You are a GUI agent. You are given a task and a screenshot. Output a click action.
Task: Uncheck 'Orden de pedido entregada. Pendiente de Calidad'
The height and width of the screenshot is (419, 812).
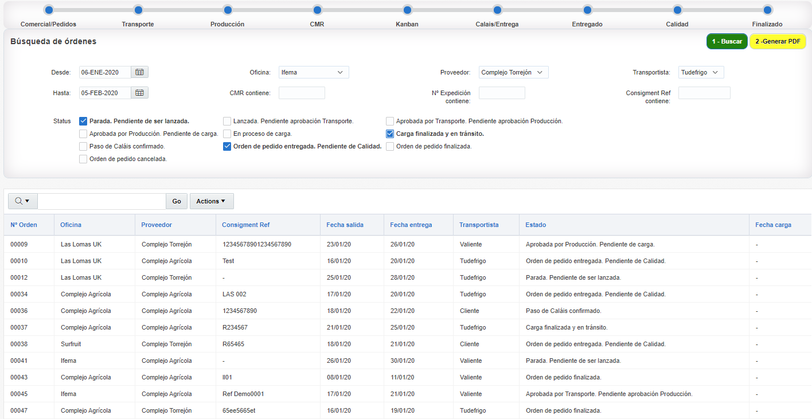tap(227, 146)
